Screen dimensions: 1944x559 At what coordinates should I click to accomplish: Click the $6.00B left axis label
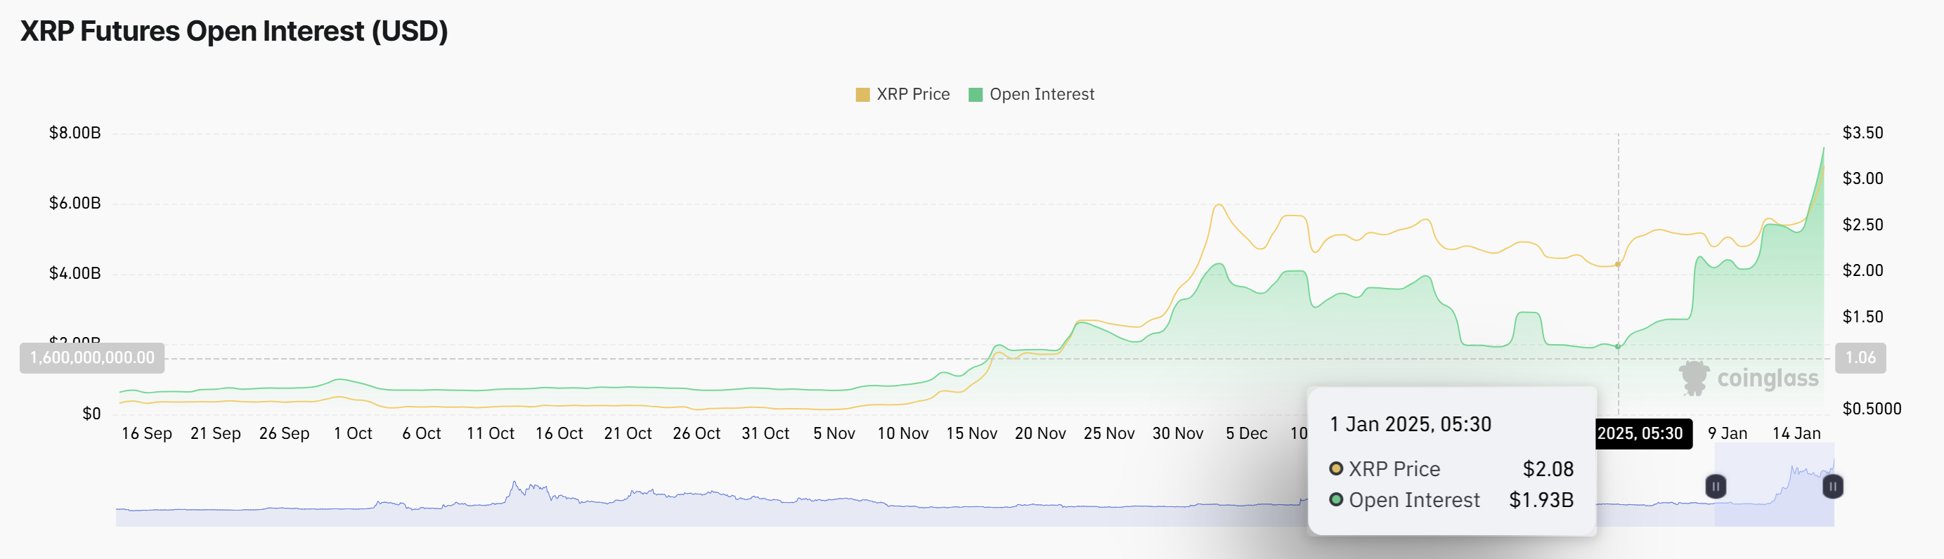(74, 203)
